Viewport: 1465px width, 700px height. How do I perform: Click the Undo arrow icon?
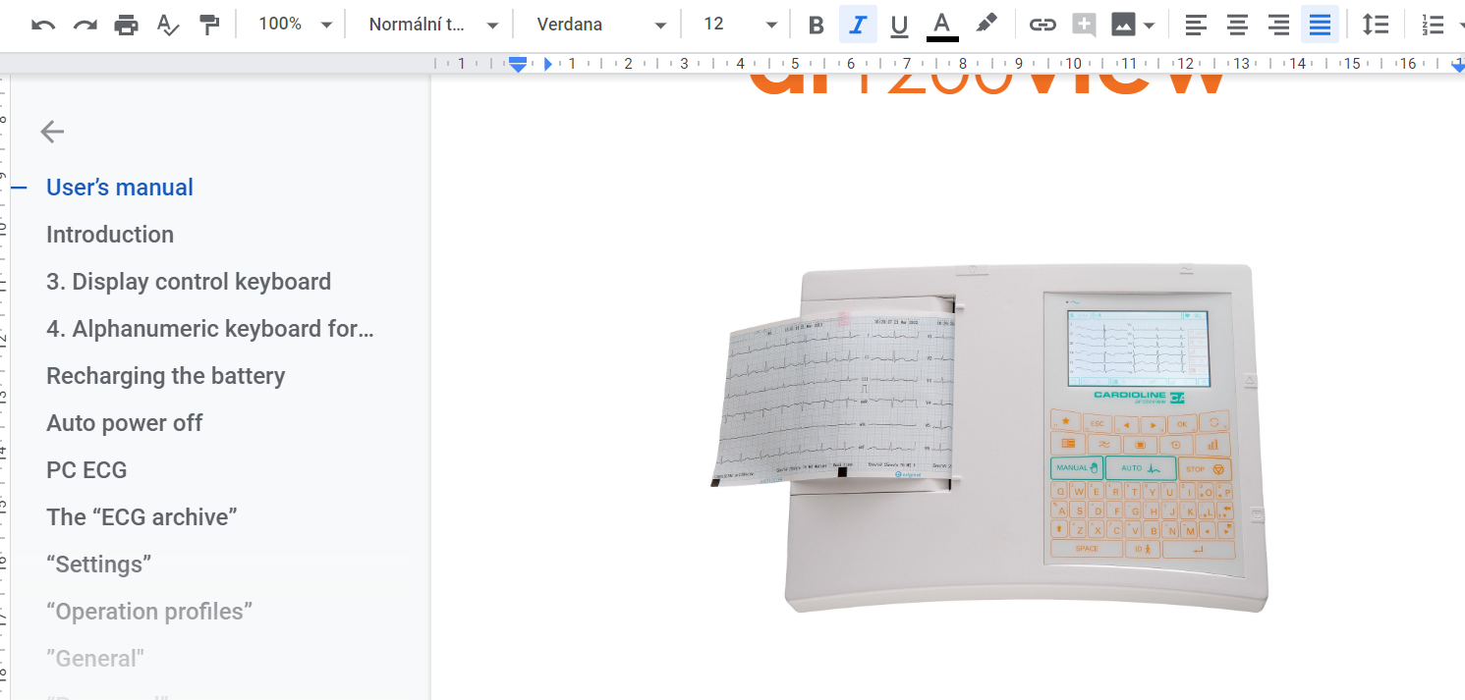pos(43,25)
